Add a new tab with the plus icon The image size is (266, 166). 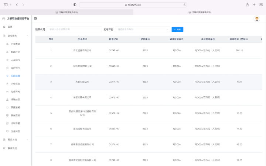[254, 5]
